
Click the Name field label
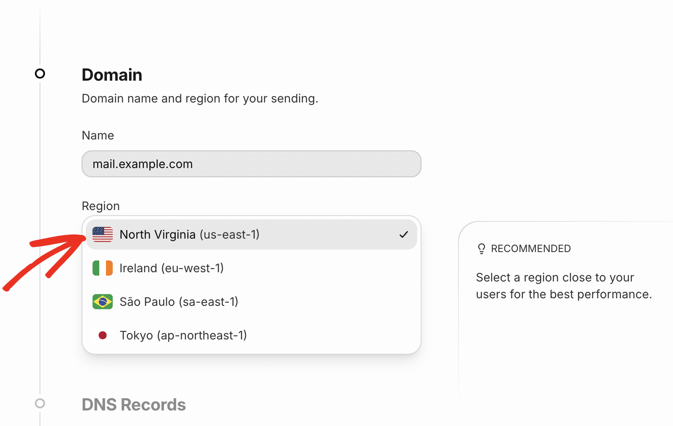[98, 135]
